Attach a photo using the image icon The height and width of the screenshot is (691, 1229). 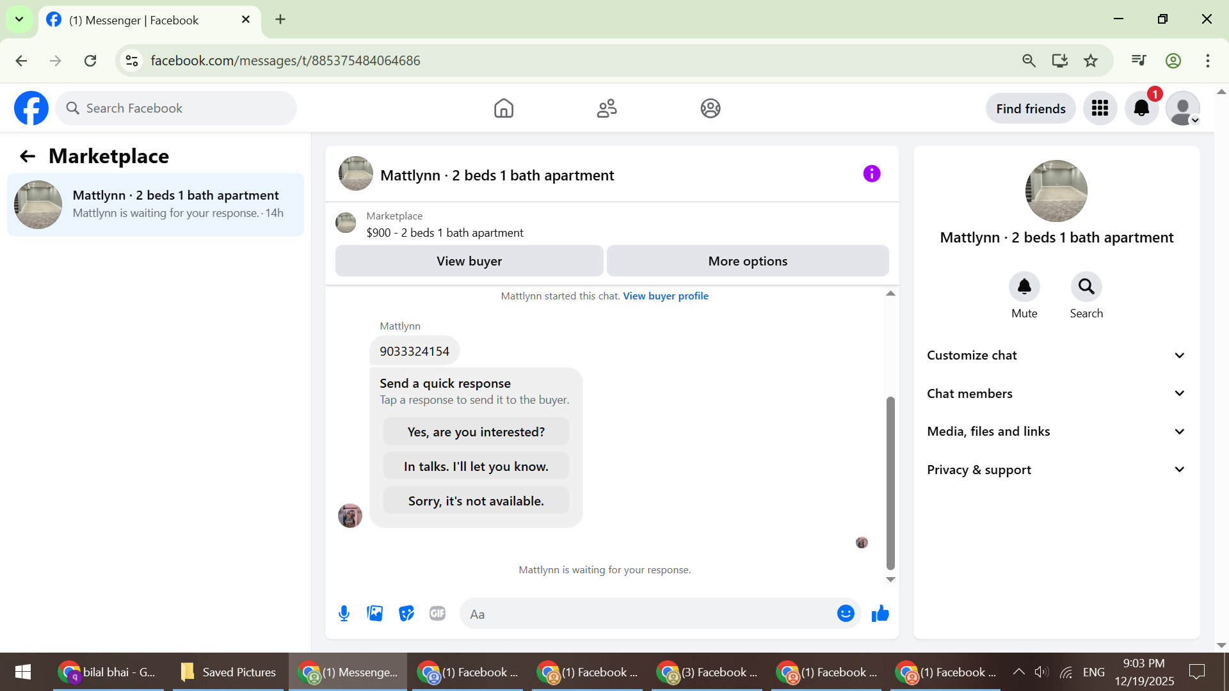(x=375, y=614)
